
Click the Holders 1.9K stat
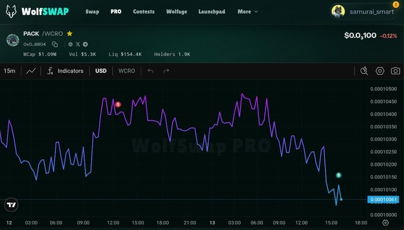[172, 54]
